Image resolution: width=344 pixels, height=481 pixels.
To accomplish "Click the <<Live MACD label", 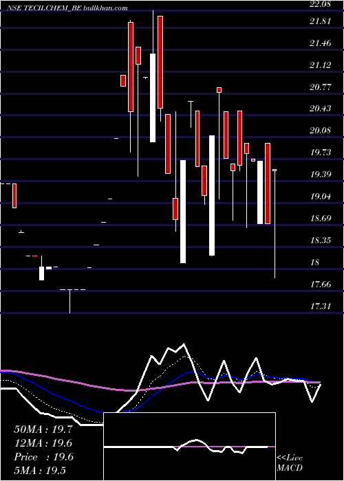I will 290,463.
